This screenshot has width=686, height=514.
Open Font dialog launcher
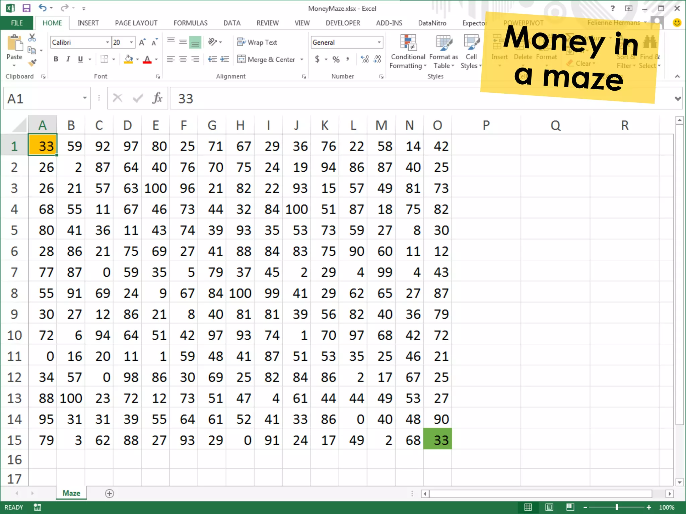(158, 77)
